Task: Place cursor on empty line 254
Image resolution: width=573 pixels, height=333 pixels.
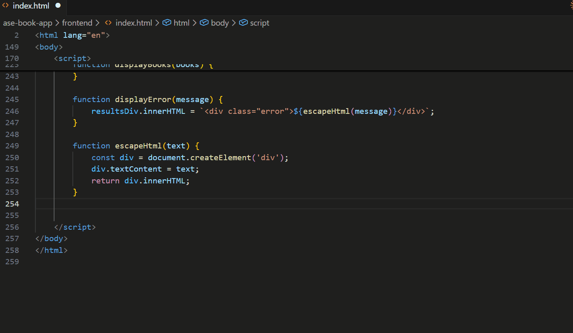Action: click(244, 204)
